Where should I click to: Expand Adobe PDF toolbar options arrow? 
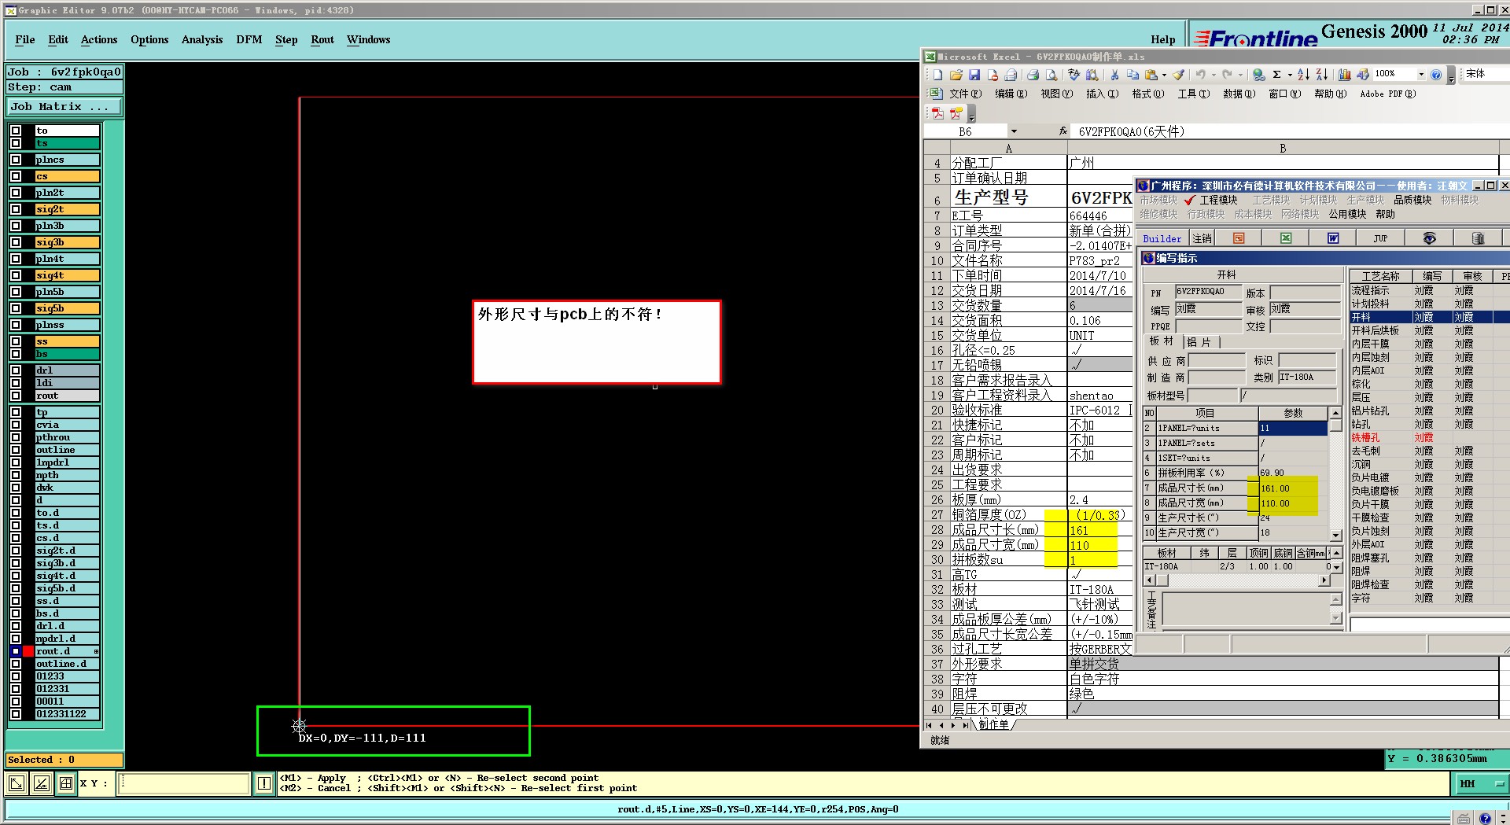click(x=971, y=115)
